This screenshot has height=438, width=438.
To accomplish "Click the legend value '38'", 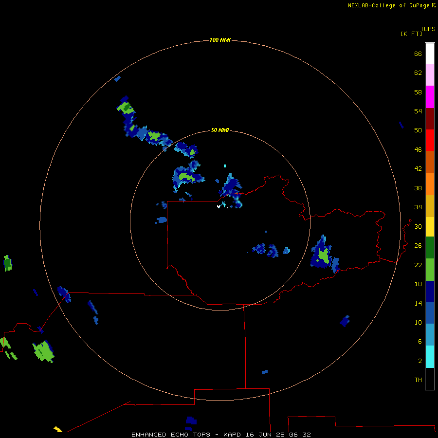I will (x=418, y=188).
